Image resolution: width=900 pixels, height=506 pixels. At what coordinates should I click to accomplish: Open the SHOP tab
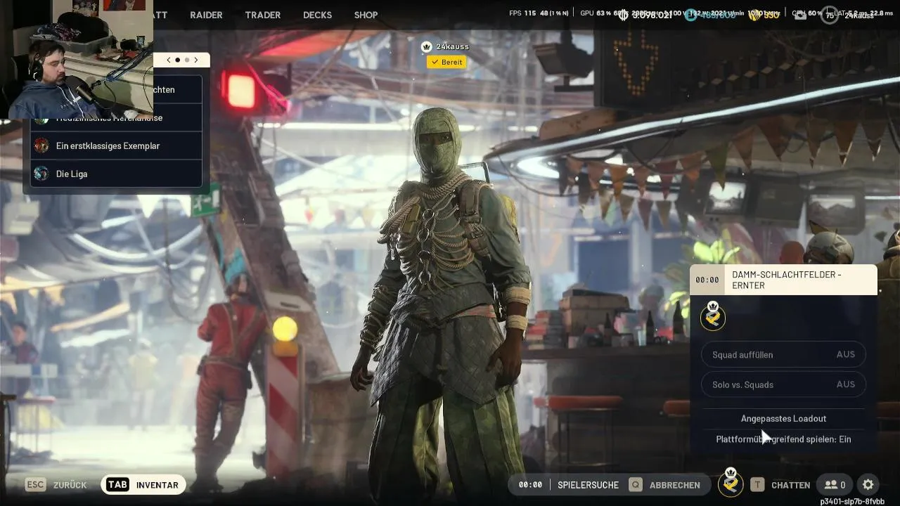click(x=366, y=15)
